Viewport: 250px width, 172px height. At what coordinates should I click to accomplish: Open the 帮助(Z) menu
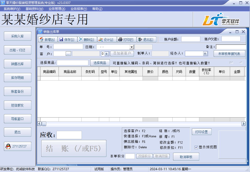(x=97, y=9)
